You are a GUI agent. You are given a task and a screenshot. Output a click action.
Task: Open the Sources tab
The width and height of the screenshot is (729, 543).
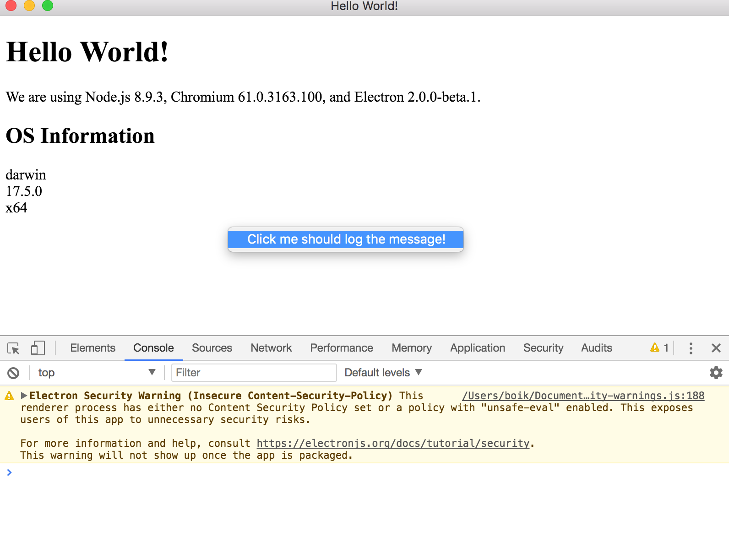click(x=212, y=348)
